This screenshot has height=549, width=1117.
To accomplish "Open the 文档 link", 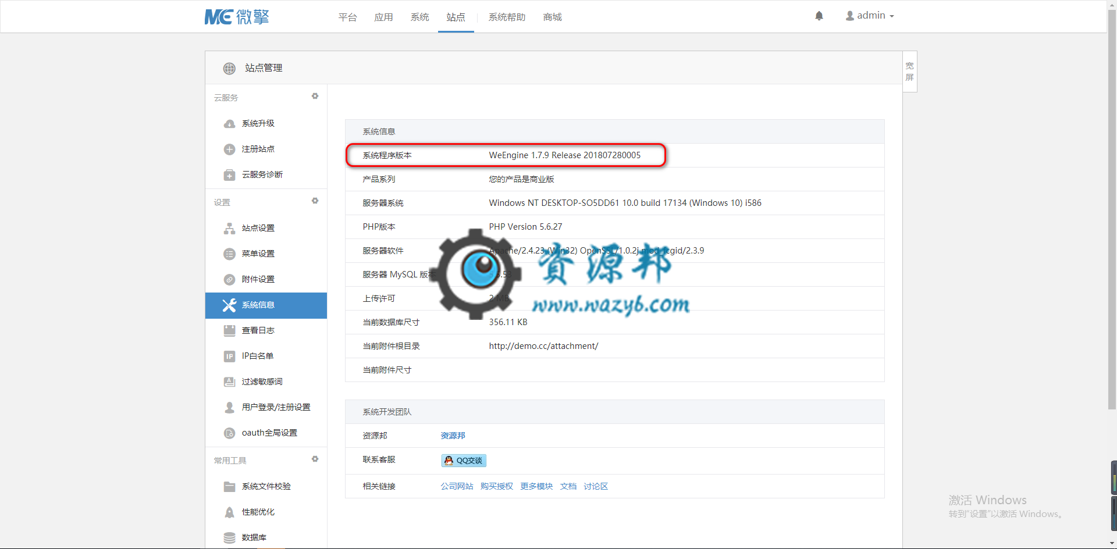I will pos(568,486).
